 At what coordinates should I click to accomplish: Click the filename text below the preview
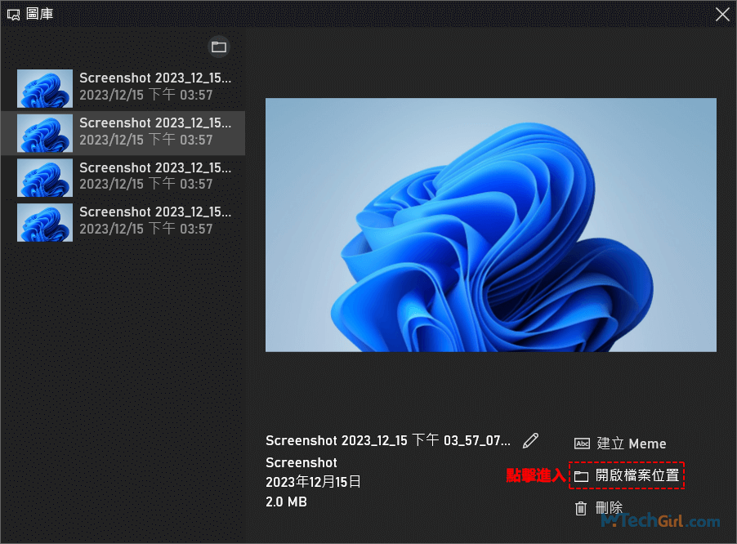[x=388, y=441]
